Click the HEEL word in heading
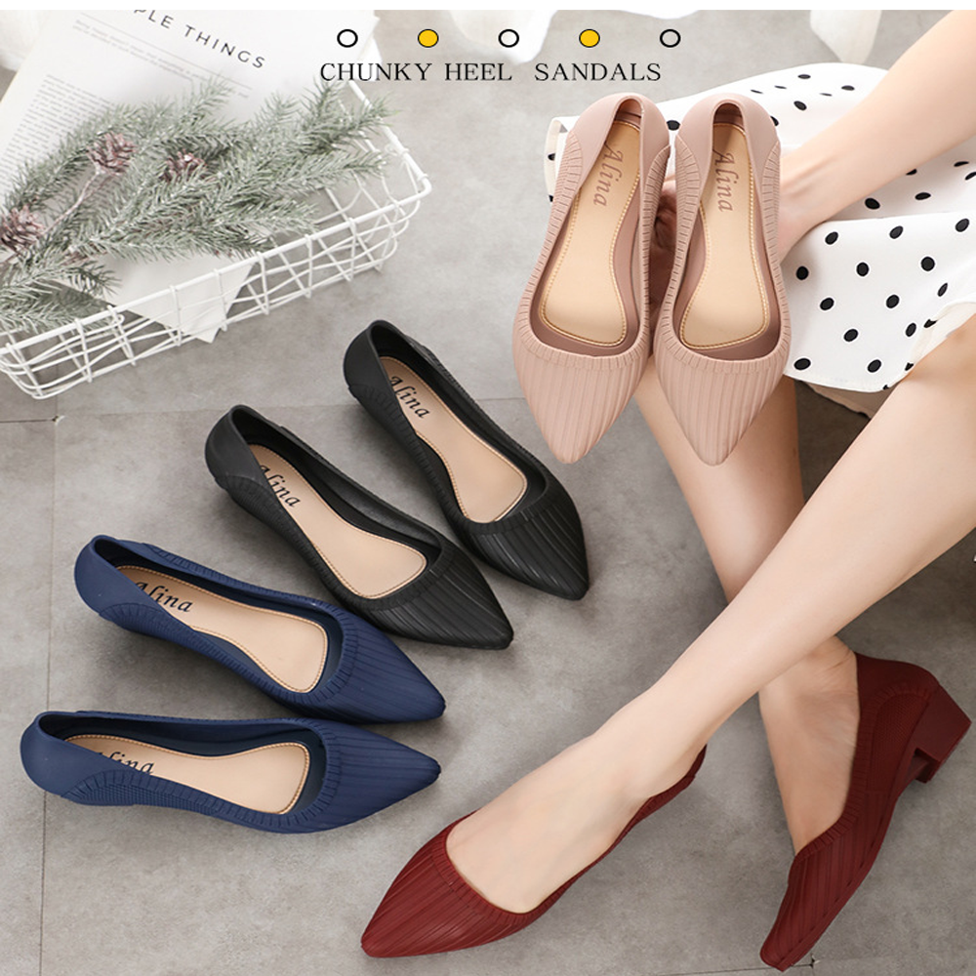 click(x=478, y=72)
